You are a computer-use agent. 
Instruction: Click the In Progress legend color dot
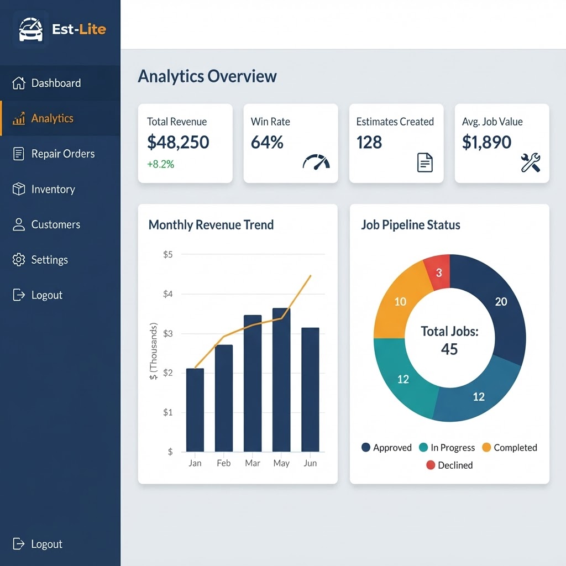tap(423, 447)
